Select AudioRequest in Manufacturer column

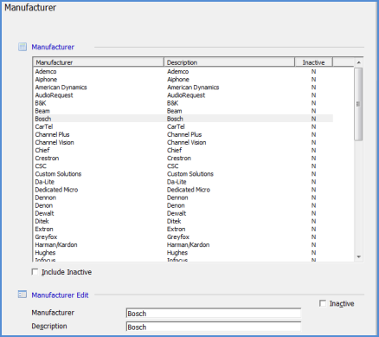54,95
